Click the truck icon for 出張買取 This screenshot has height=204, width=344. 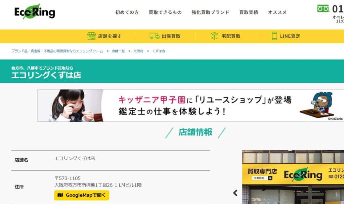click(155, 36)
